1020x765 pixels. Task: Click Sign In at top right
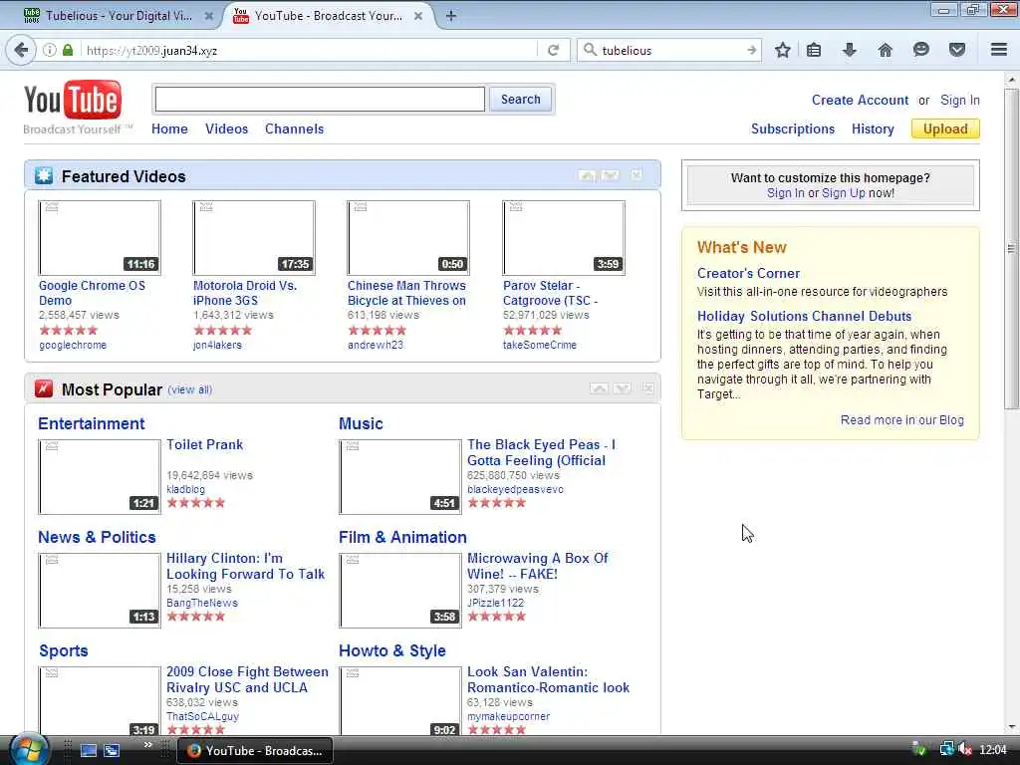coord(959,101)
